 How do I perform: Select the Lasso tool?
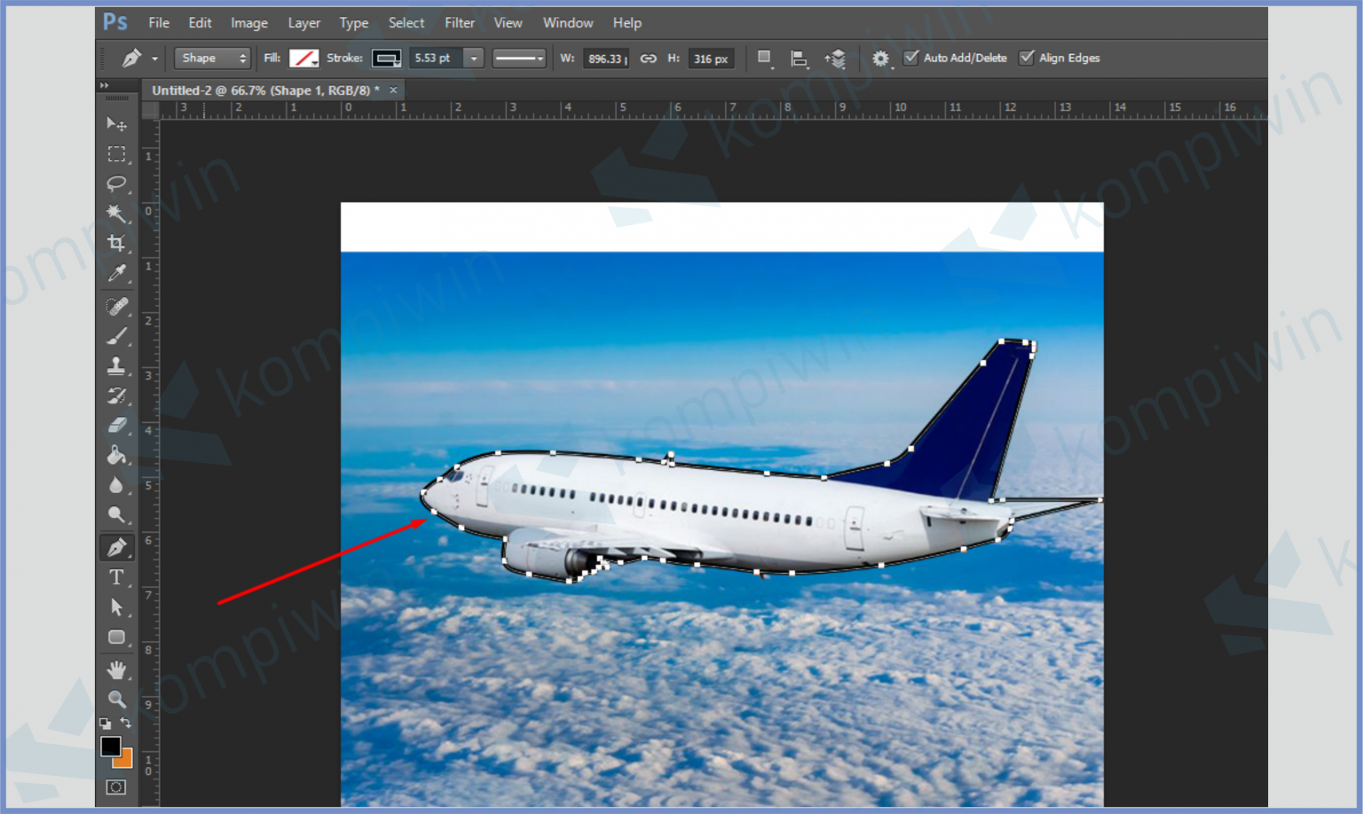[116, 184]
